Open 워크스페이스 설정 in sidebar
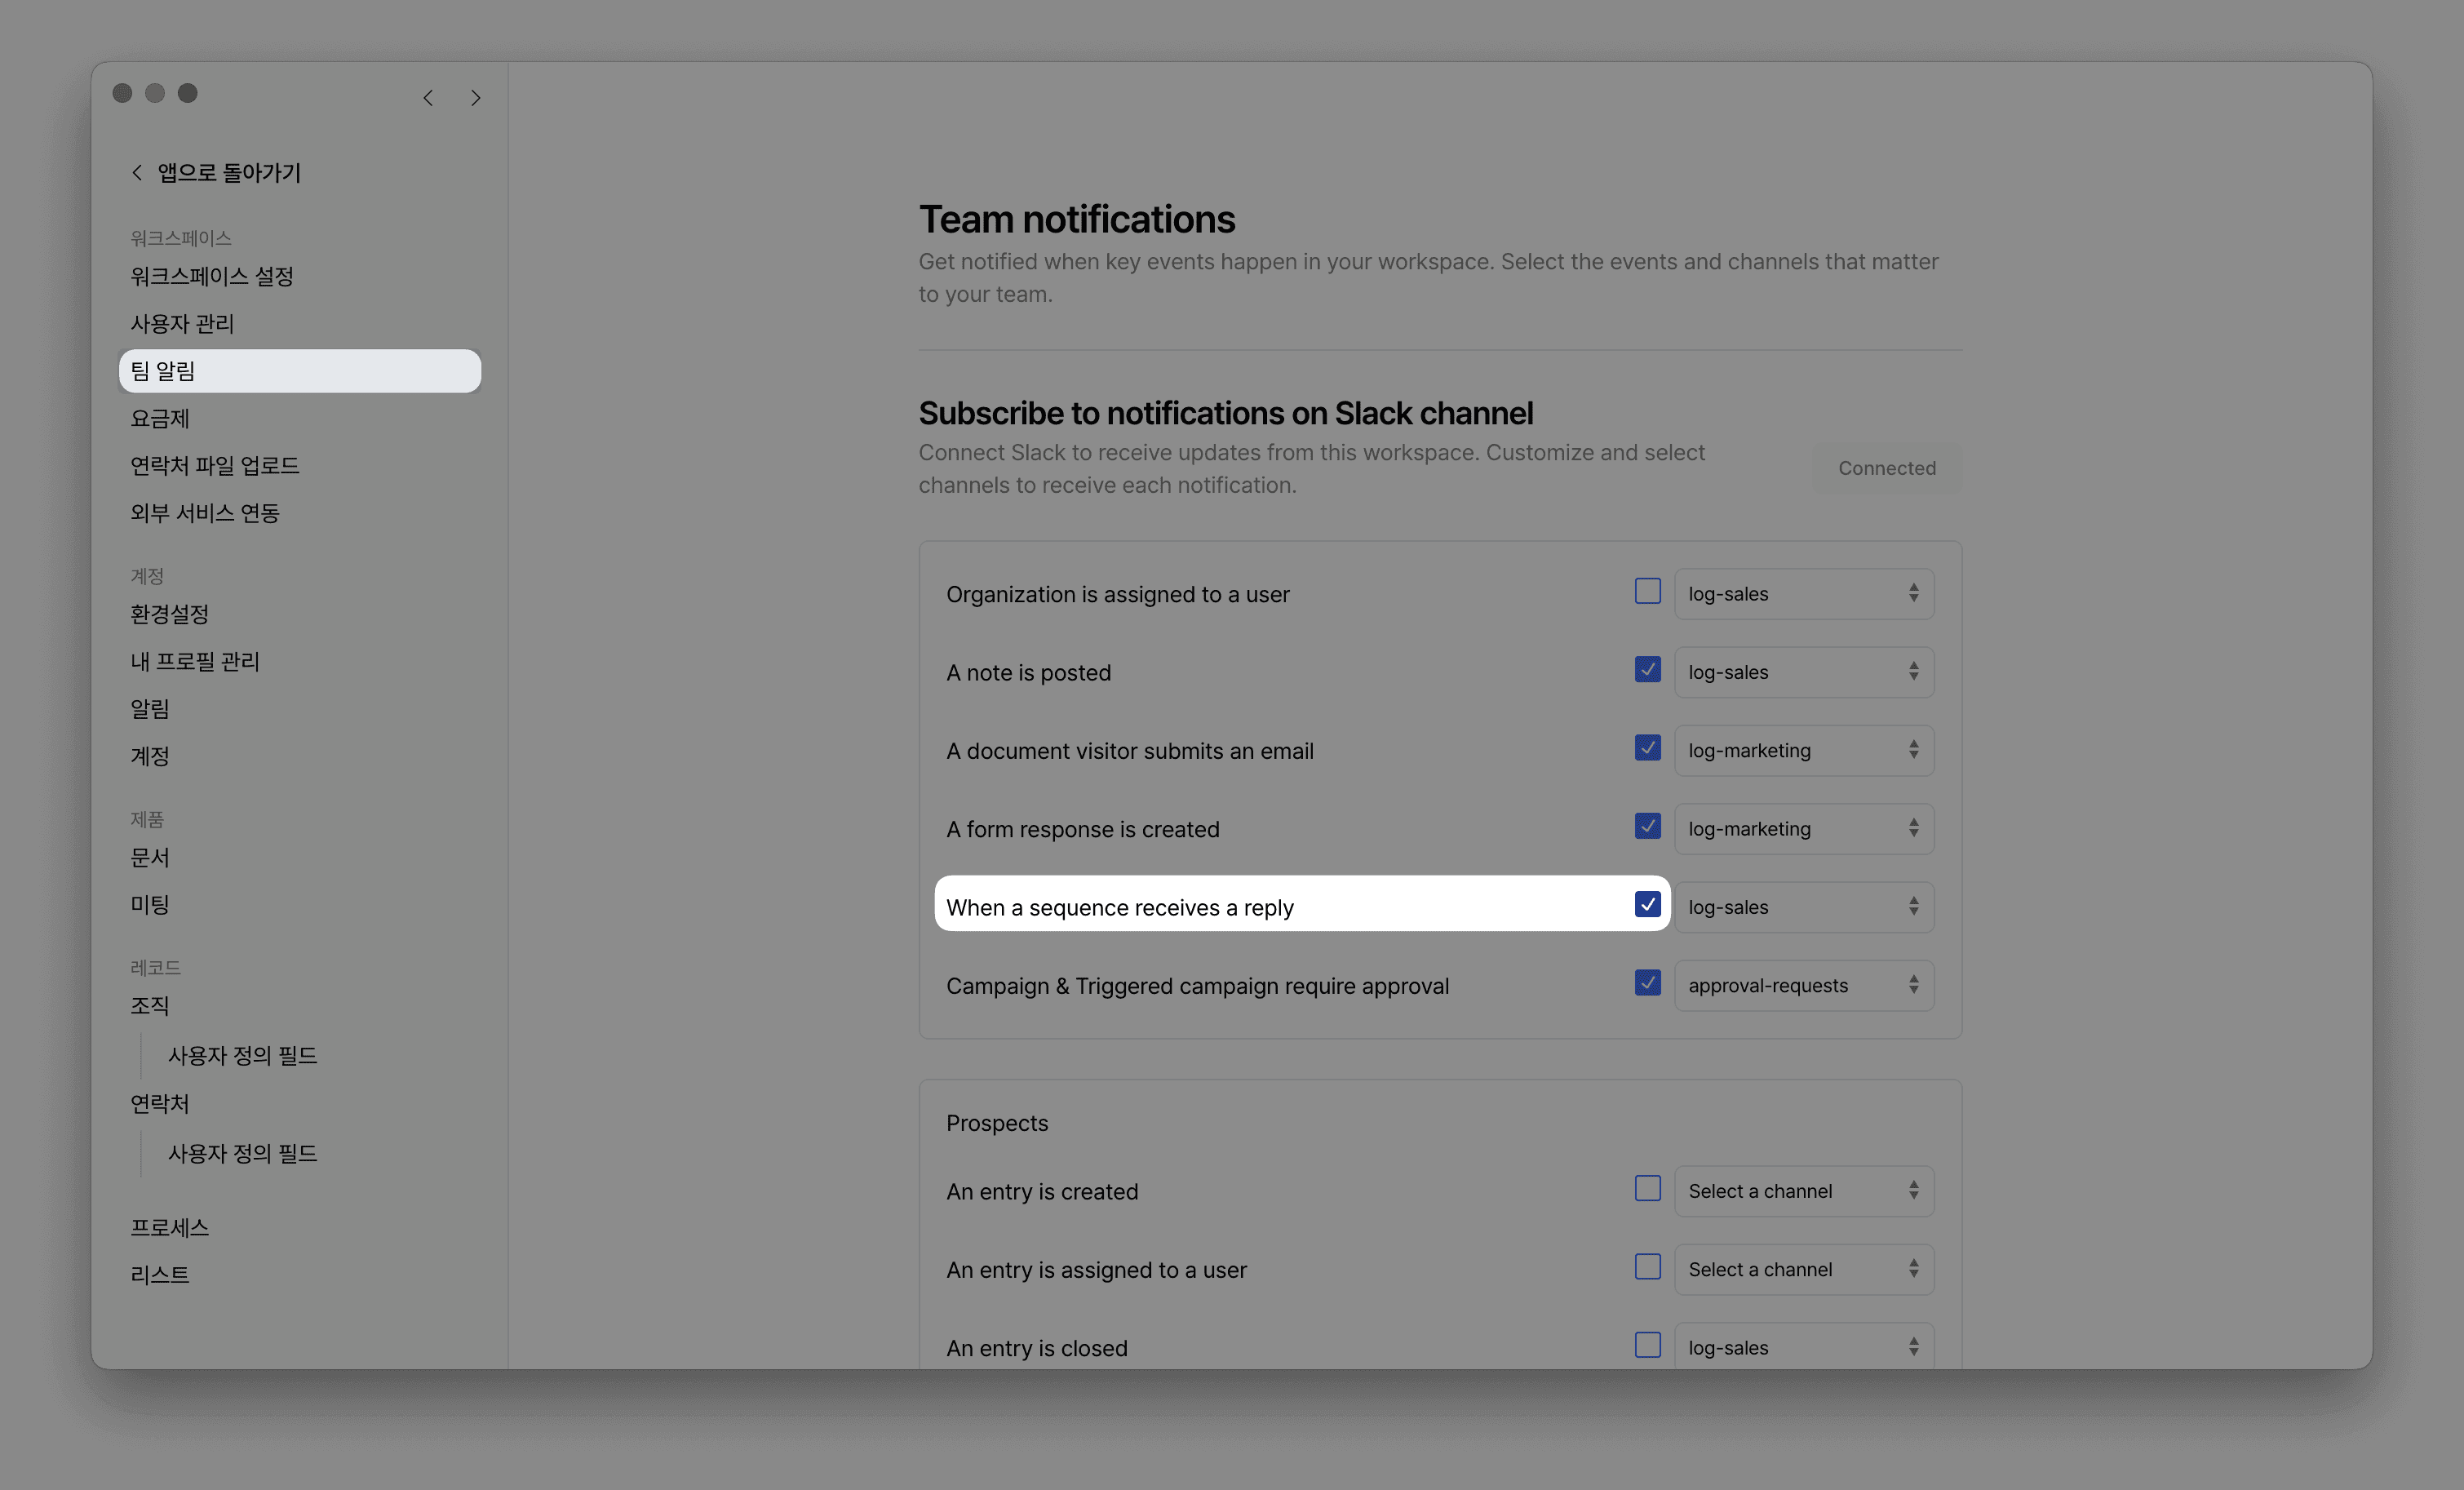The image size is (2464, 1490). (x=212, y=277)
